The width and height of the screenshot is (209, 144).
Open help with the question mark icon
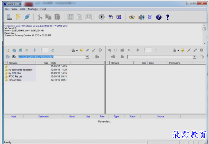(x=168, y=17)
